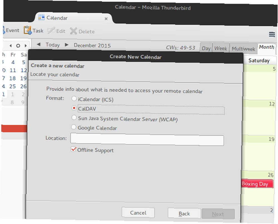Screen dimensions: 278x224
Task: Switch to Day view tab
Action: coord(206,48)
